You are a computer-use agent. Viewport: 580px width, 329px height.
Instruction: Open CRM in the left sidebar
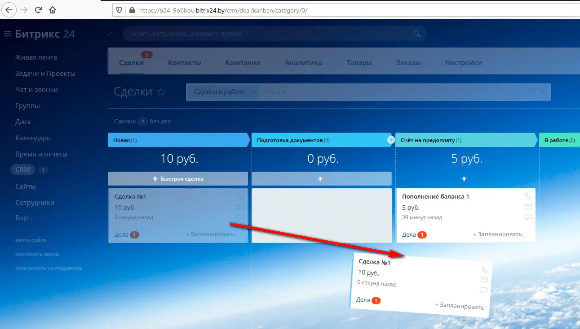tap(22, 170)
